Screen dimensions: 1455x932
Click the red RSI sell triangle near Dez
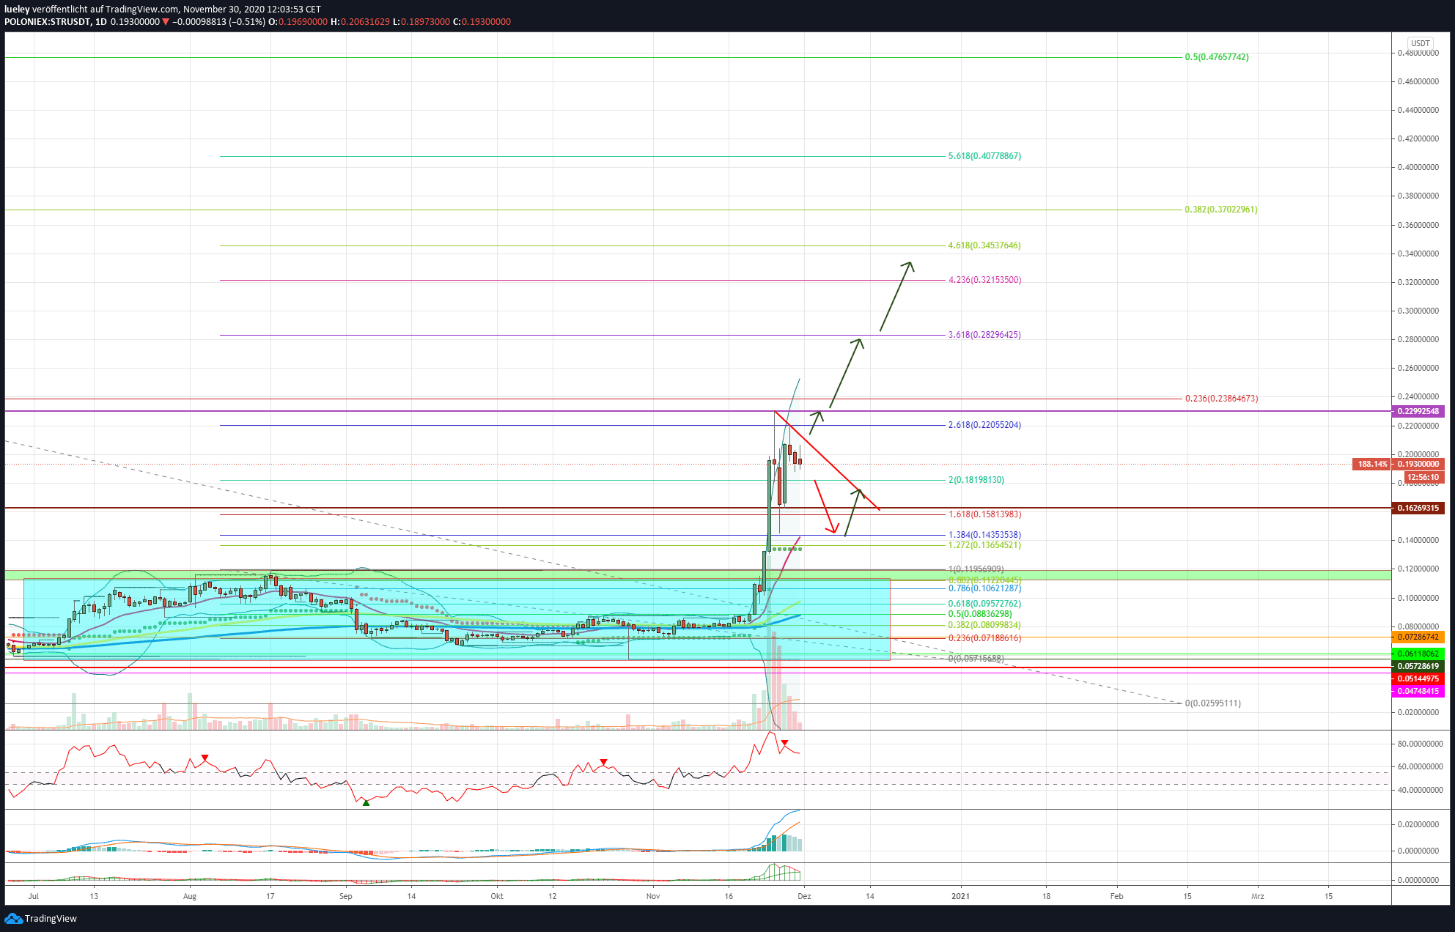[784, 744]
